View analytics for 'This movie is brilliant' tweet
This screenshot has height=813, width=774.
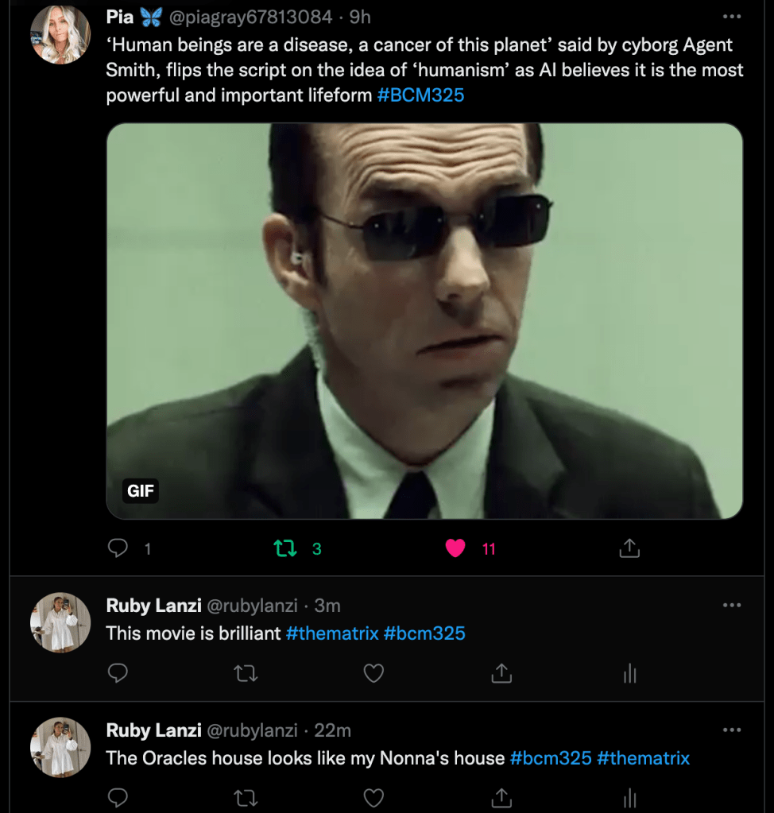point(629,674)
